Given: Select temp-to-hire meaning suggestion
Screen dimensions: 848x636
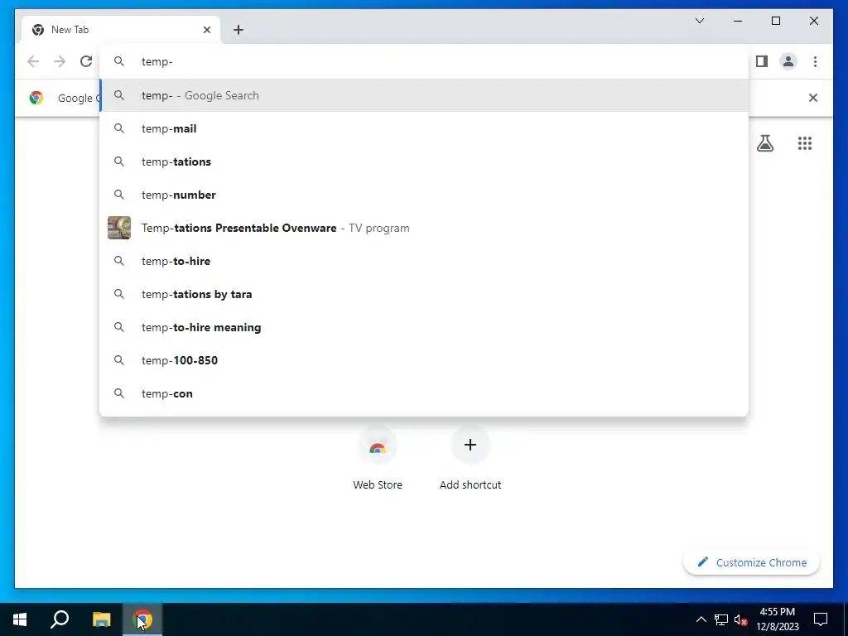Looking at the screenshot, I should coord(424,327).
